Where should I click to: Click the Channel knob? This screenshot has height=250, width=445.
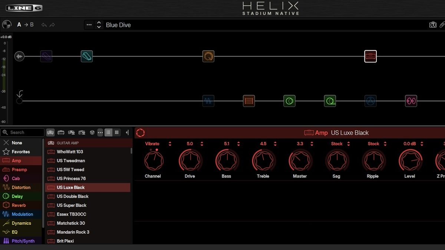153,160
